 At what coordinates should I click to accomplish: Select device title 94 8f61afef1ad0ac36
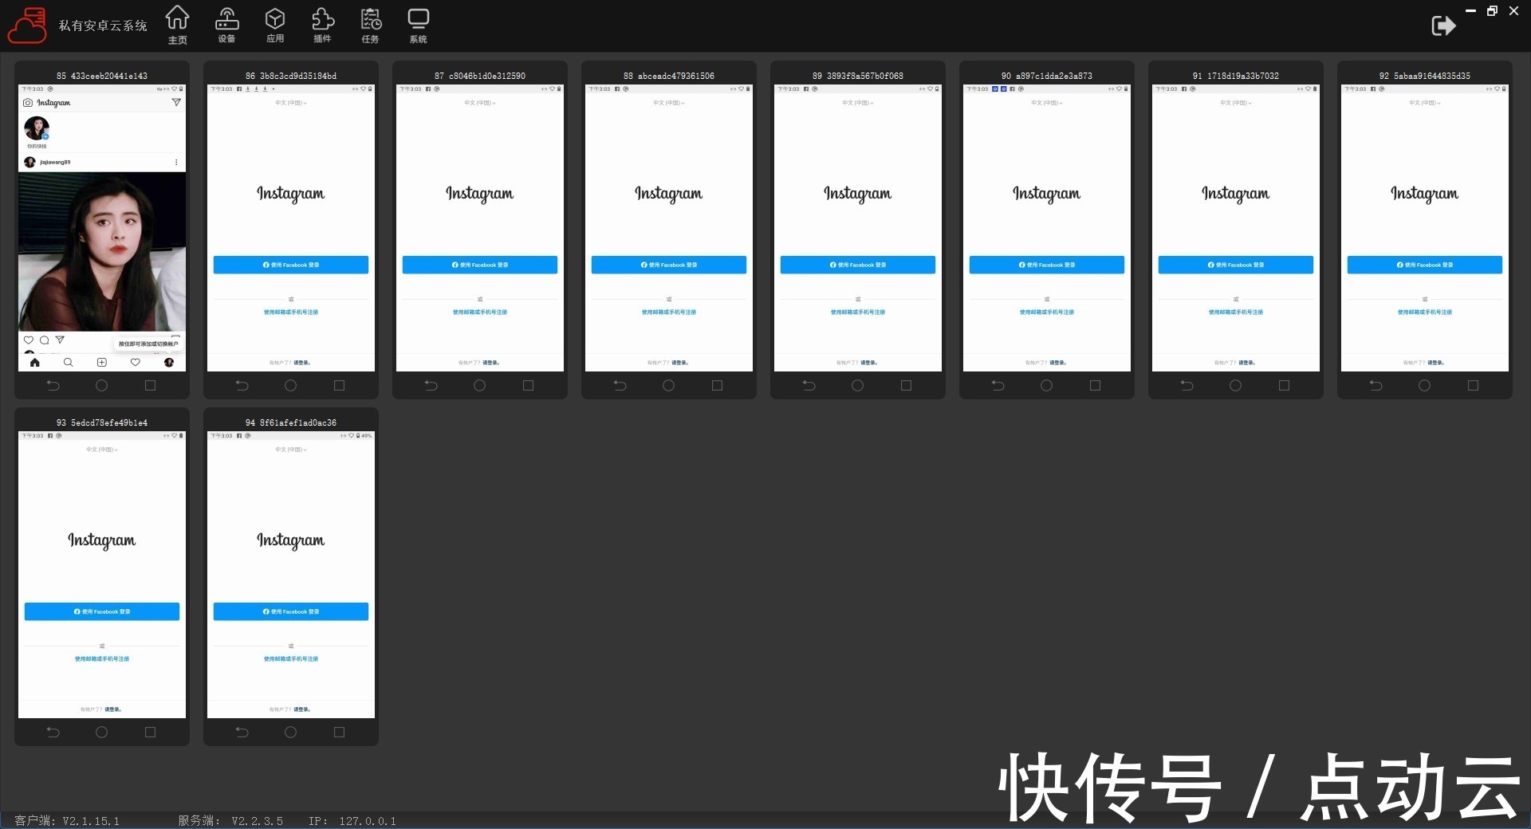291,422
